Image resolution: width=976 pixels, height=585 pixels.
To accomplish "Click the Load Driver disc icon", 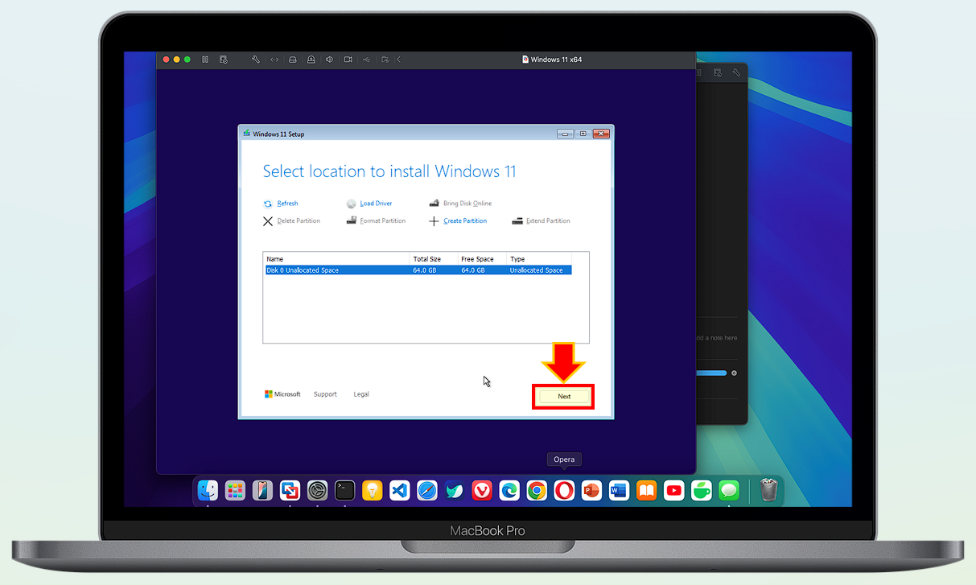I will tap(352, 204).
